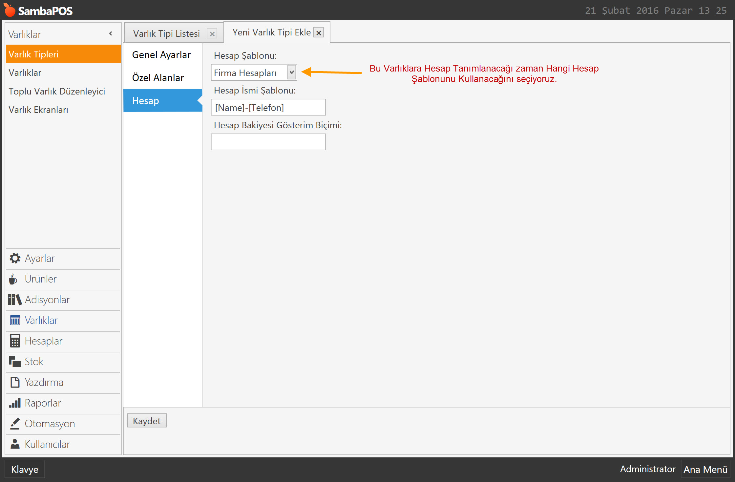Click the Kullanıcılar person icon
735x482 pixels.
[x=15, y=444]
